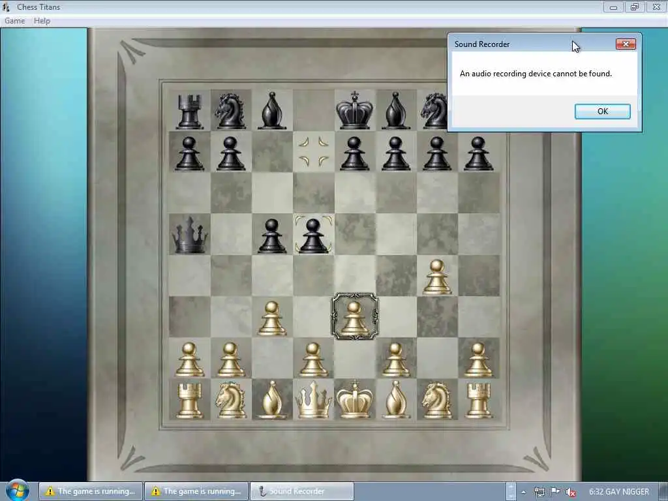Click the black pawn on g7

coord(437,154)
